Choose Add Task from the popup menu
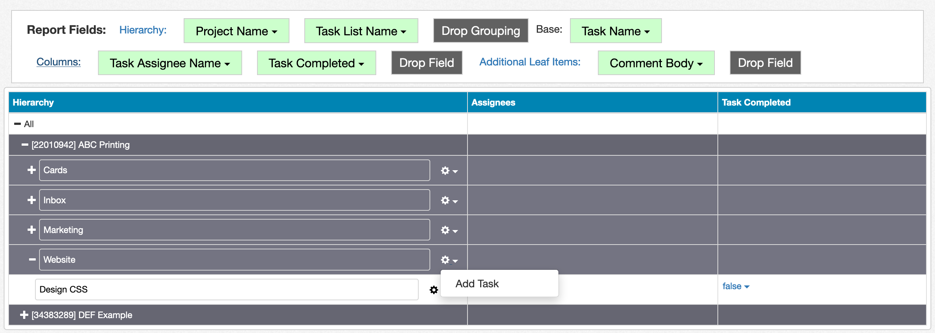 point(477,284)
